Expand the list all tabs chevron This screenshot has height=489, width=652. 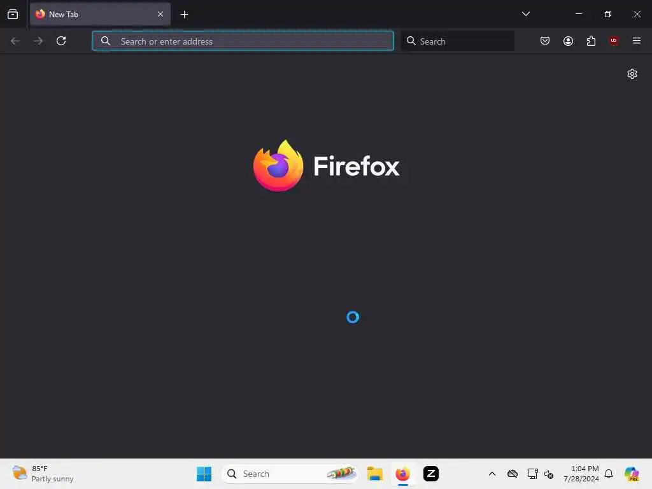(525, 14)
